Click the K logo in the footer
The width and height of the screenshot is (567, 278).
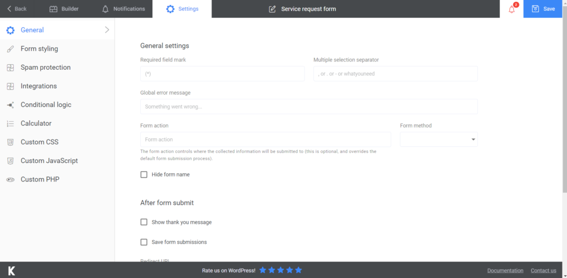[12, 270]
